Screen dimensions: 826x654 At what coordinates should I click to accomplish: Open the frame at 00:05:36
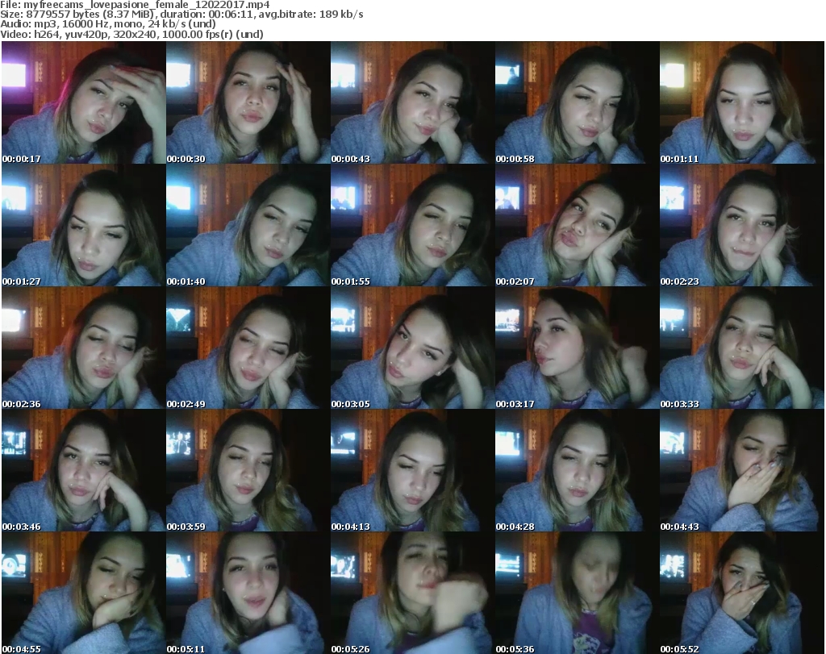pyautogui.click(x=577, y=593)
